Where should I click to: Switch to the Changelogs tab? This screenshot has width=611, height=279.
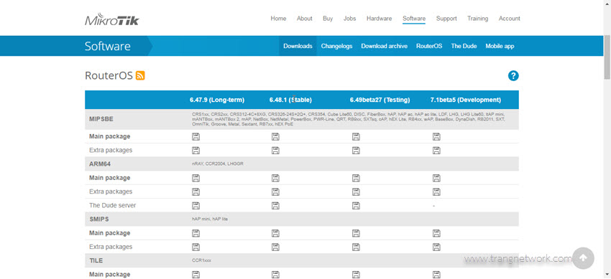click(336, 46)
